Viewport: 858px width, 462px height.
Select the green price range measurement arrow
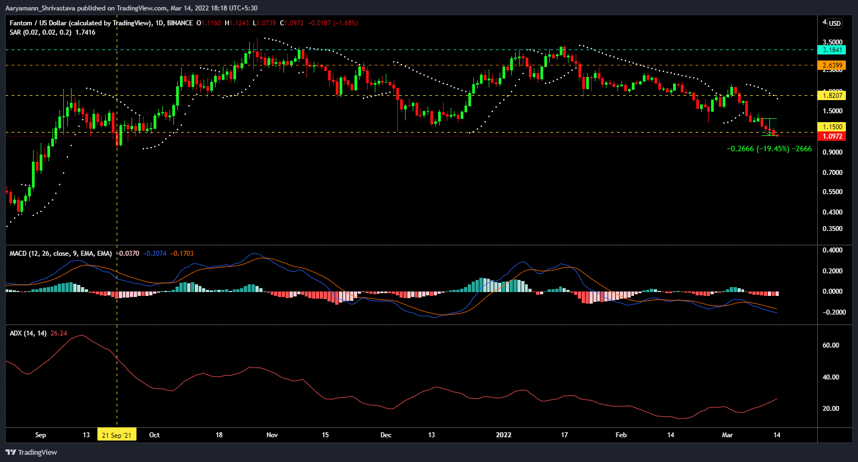click(x=769, y=127)
